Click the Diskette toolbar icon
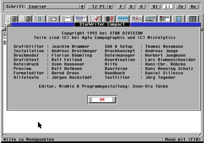The height and width of the screenshot is (143, 204). pyautogui.click(x=123, y=19)
